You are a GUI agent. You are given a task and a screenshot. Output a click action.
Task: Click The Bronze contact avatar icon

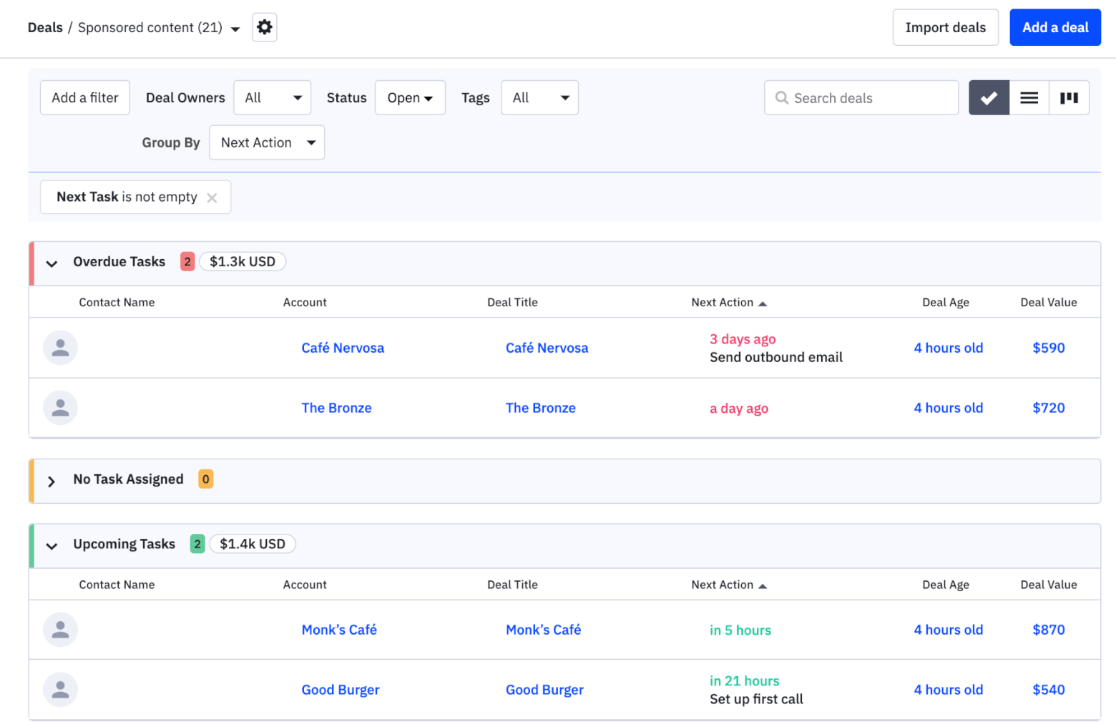click(x=61, y=408)
